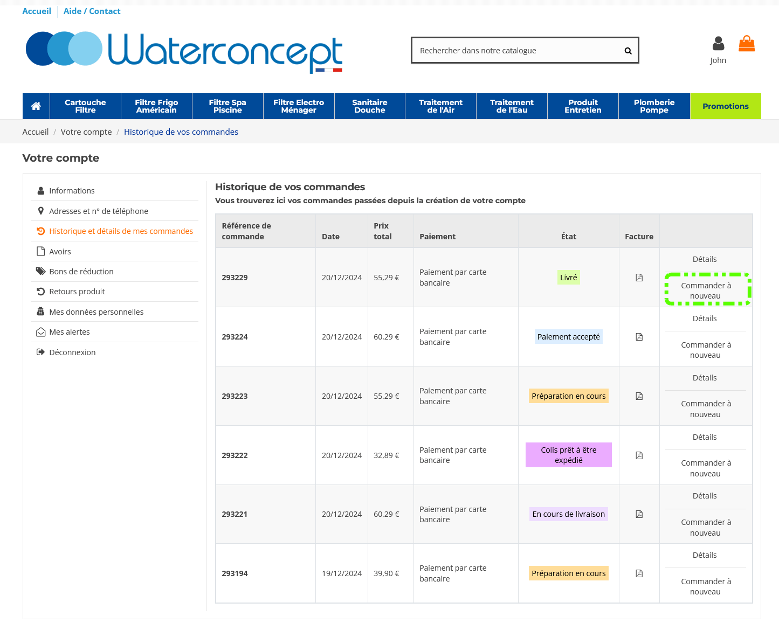Image resolution: width=779 pixels, height=623 pixels.
Task: Click the Waterconcept logo
Action: click(x=184, y=51)
